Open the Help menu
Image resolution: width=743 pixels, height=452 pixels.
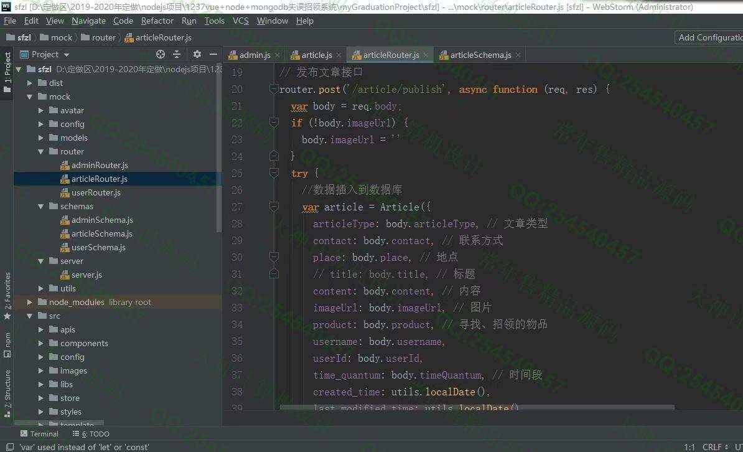click(x=305, y=21)
